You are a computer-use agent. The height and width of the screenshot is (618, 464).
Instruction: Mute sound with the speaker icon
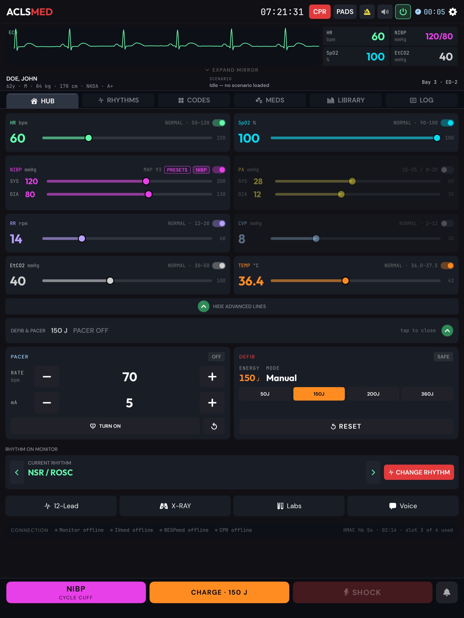[x=385, y=12]
